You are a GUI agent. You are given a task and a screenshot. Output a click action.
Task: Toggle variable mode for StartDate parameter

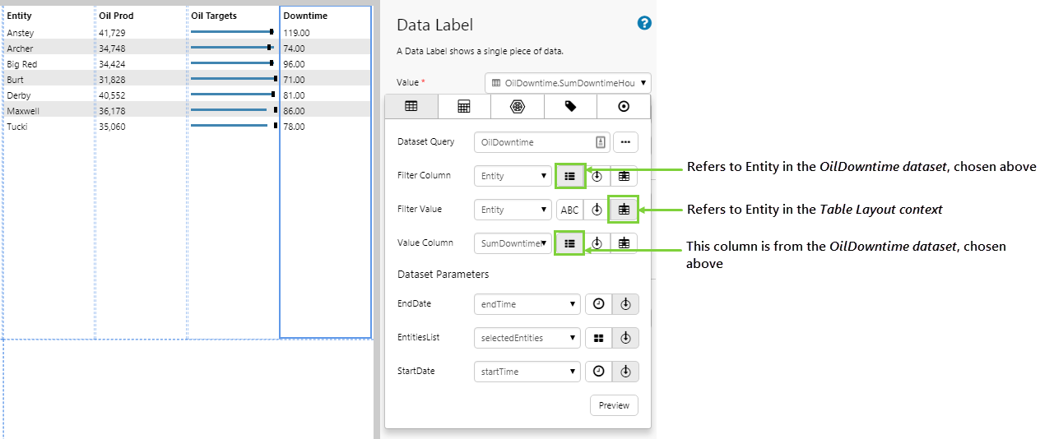point(625,372)
